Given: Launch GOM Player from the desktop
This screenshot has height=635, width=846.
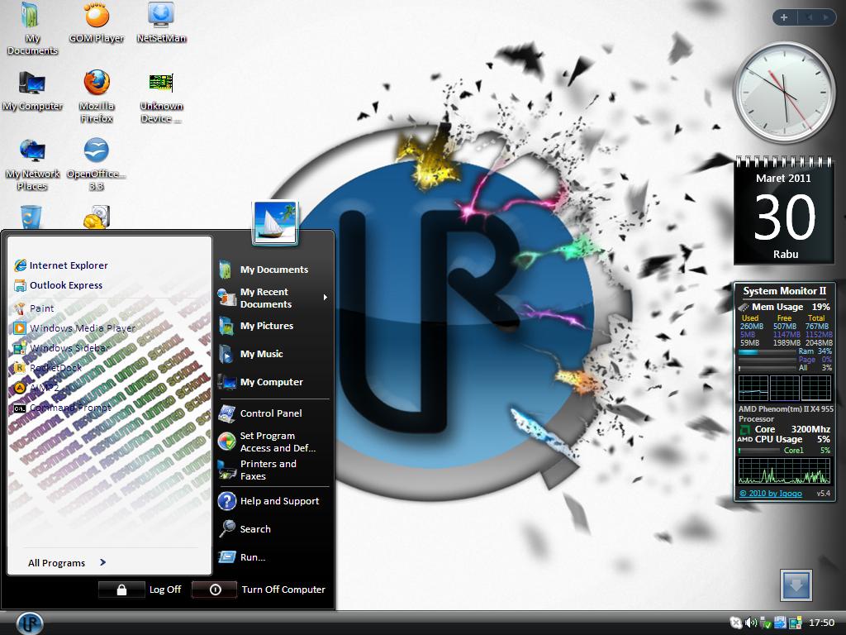Looking at the screenshot, I should click(95, 14).
